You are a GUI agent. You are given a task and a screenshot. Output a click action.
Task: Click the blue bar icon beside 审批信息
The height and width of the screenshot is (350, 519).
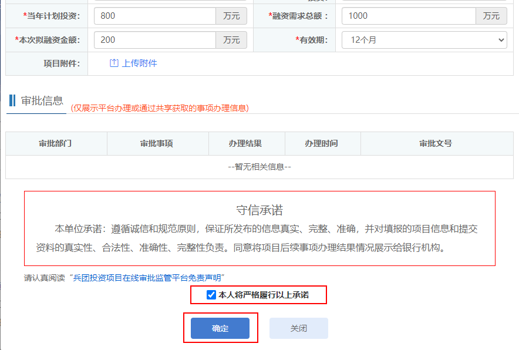tap(12, 100)
